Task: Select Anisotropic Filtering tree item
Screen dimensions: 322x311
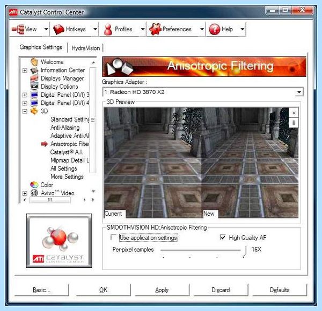Action: point(70,144)
